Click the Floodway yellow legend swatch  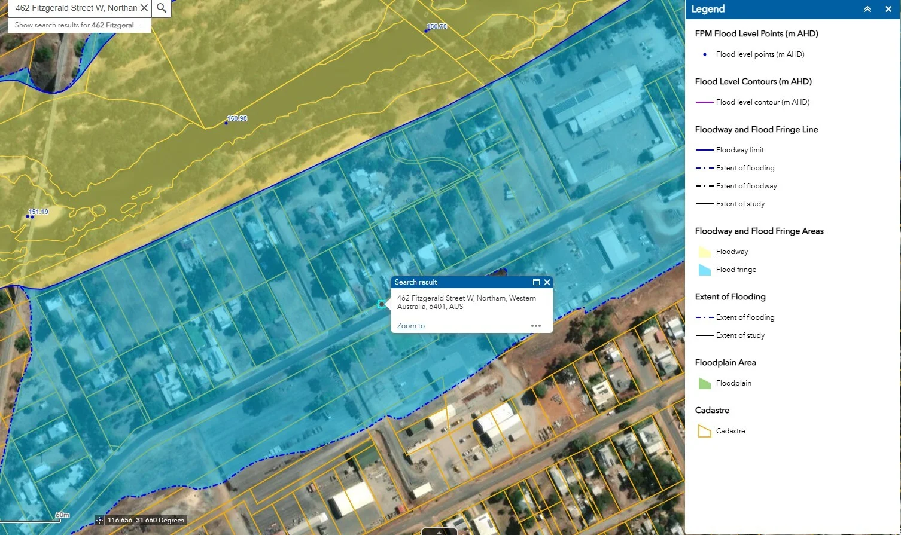point(704,252)
